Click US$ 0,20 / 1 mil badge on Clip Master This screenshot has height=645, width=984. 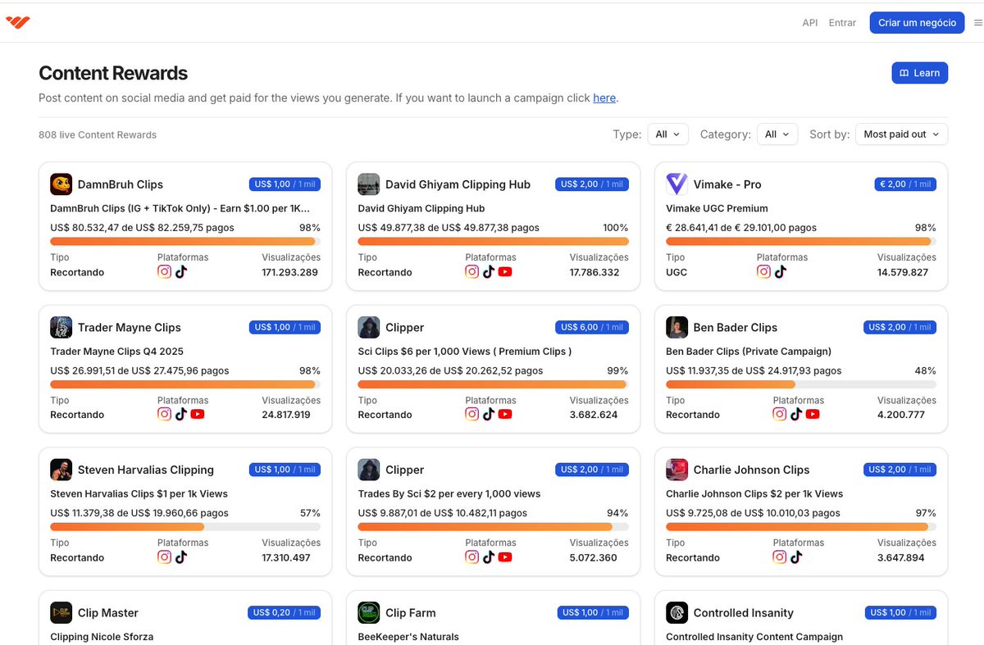(284, 612)
